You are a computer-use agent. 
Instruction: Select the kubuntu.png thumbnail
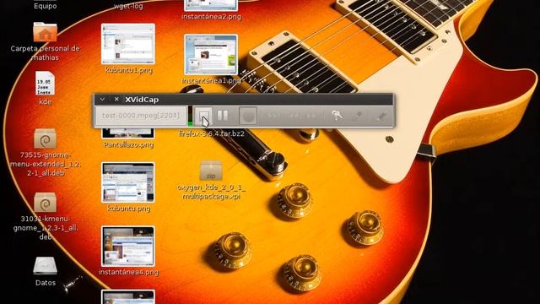(128, 182)
